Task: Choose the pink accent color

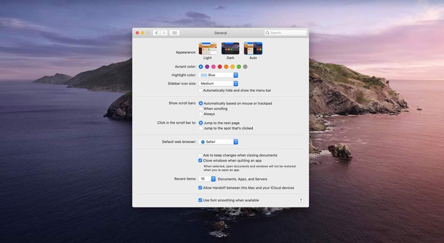Action: 214,67
